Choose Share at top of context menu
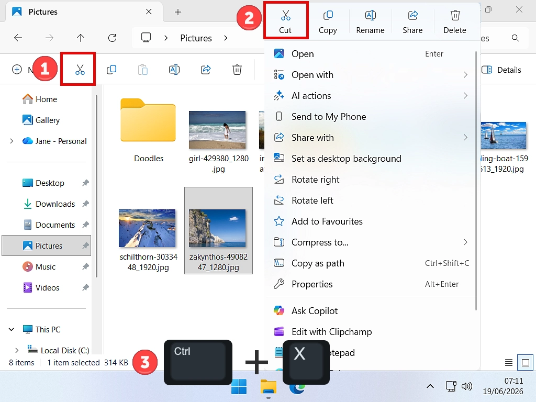Screen dimensions: 536x402 [412, 21]
